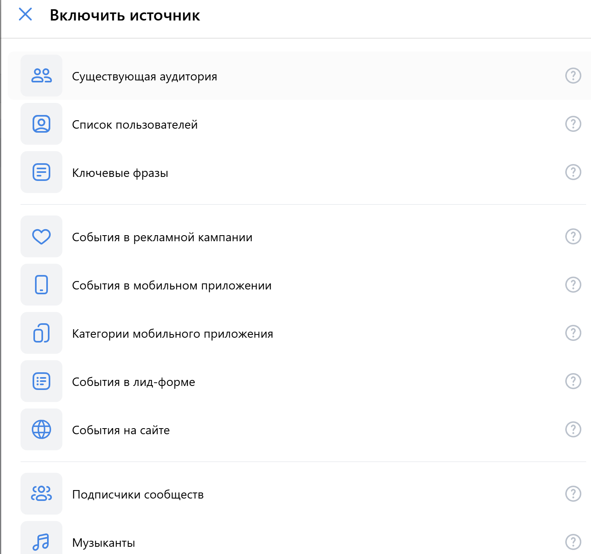Click the community subscribers group icon

[x=41, y=494]
